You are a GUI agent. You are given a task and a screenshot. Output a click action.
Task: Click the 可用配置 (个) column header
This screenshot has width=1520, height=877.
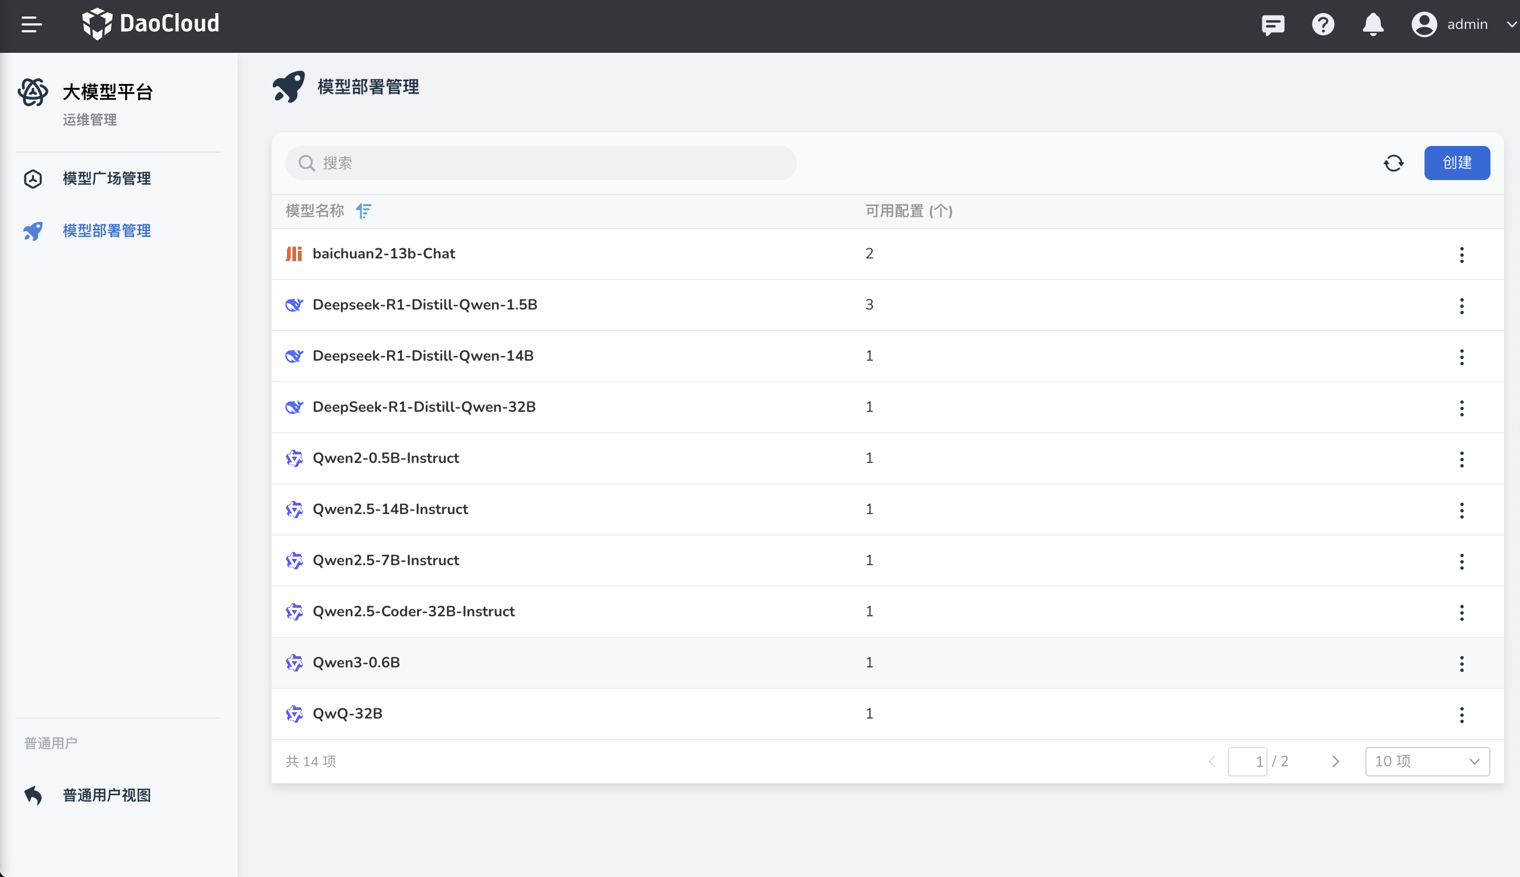(909, 211)
